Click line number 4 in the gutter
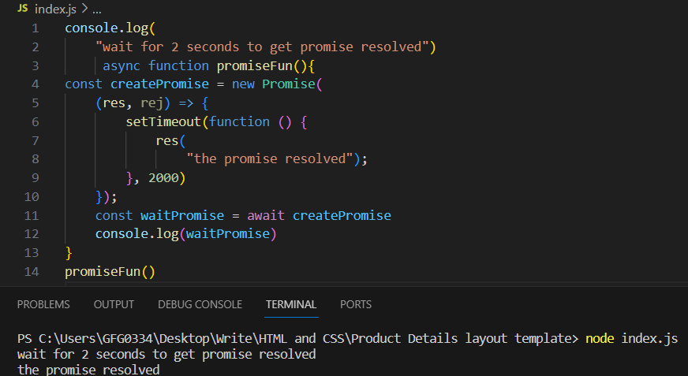The image size is (688, 376). point(34,84)
